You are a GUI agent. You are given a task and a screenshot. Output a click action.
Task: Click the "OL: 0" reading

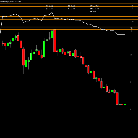tap(93, 12)
